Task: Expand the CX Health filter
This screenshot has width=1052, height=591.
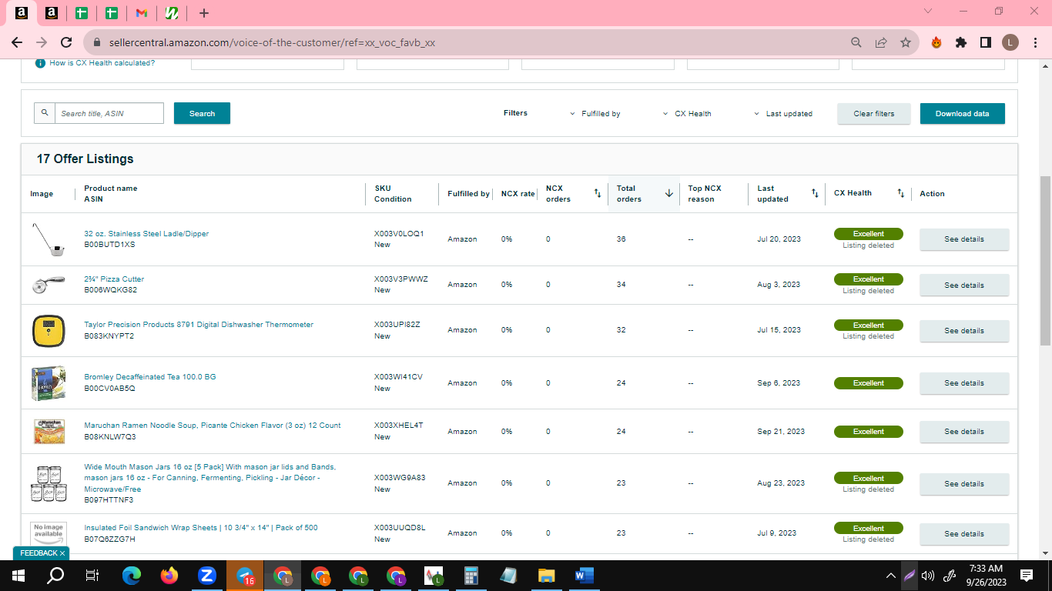Action: (687, 113)
